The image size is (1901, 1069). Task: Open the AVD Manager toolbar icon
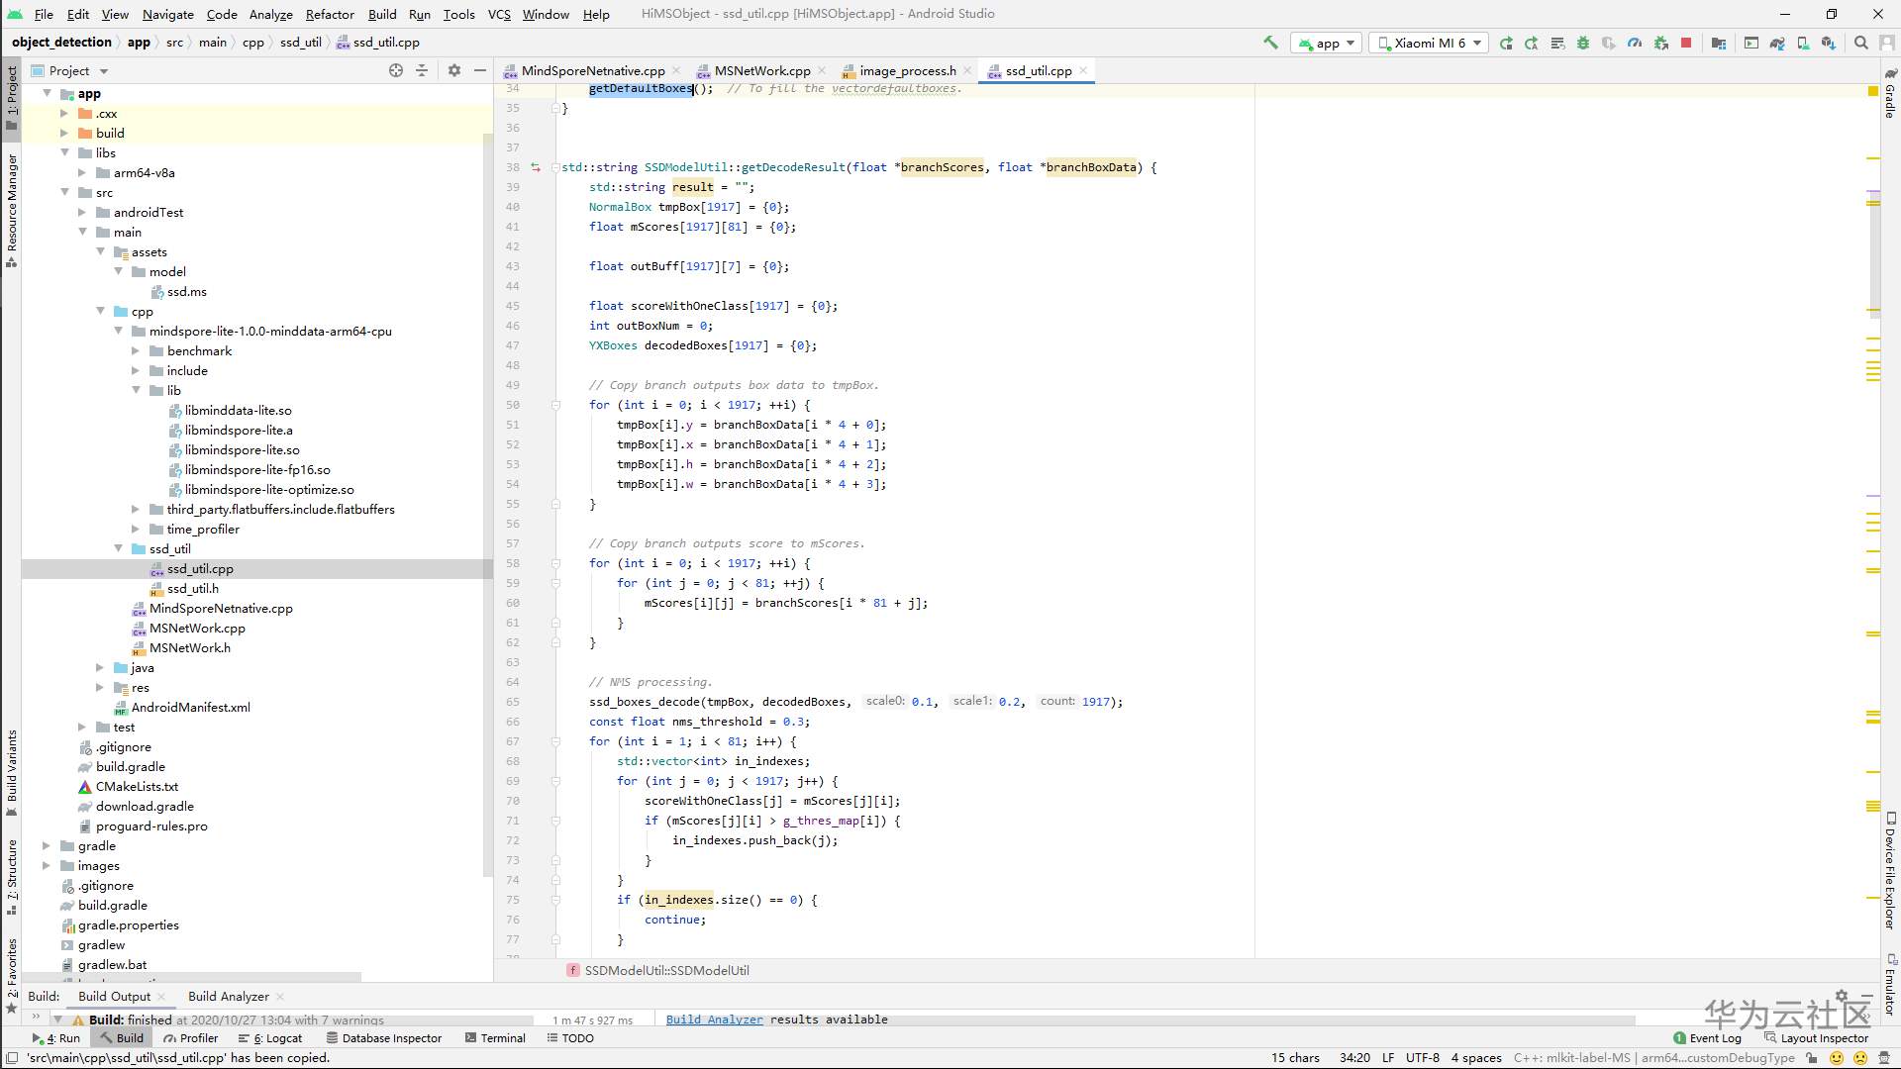(1805, 43)
